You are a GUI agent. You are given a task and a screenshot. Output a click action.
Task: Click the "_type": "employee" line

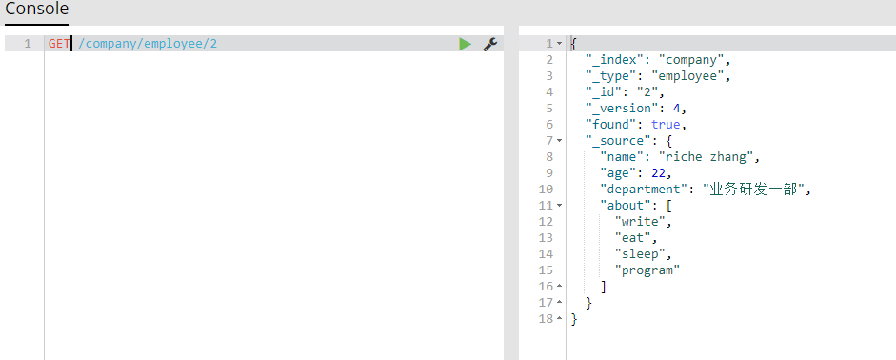[x=658, y=76]
